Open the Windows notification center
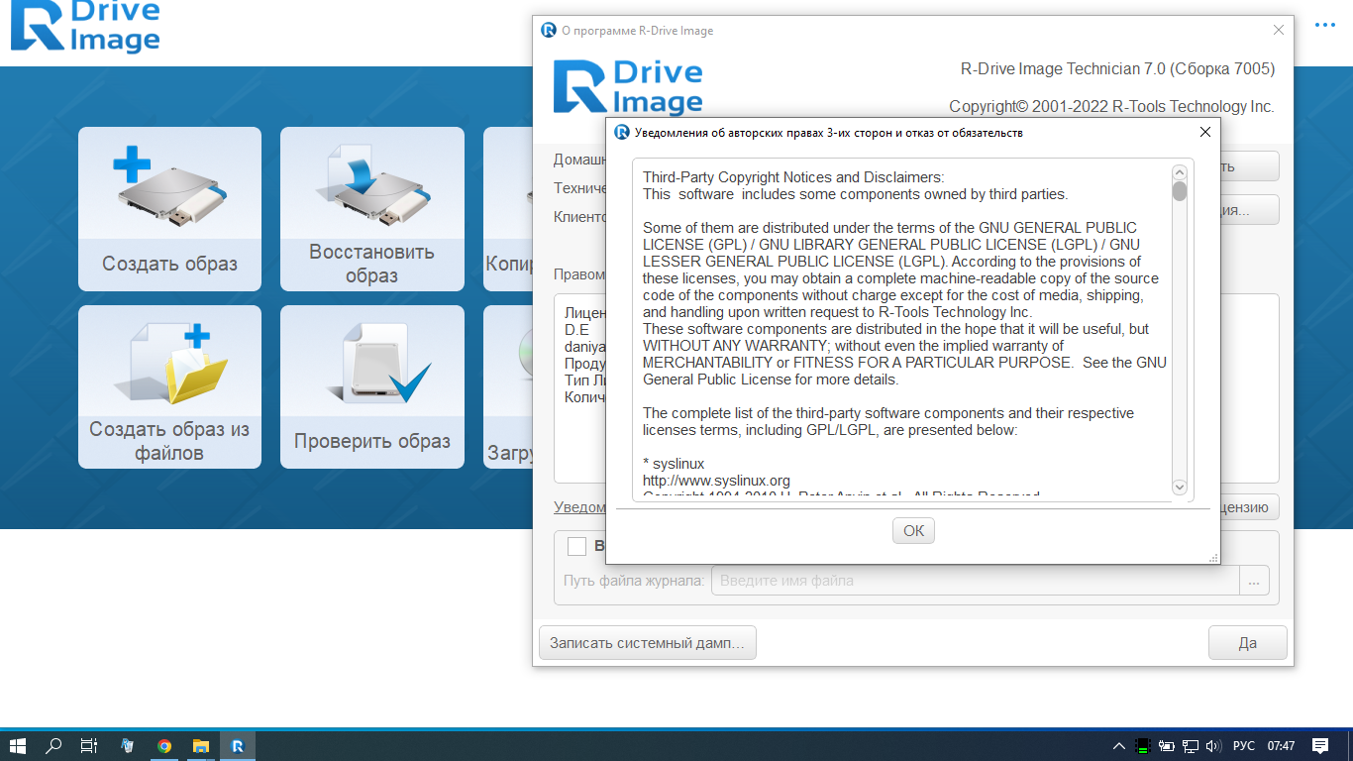Image resolution: width=1353 pixels, height=761 pixels. (1320, 746)
